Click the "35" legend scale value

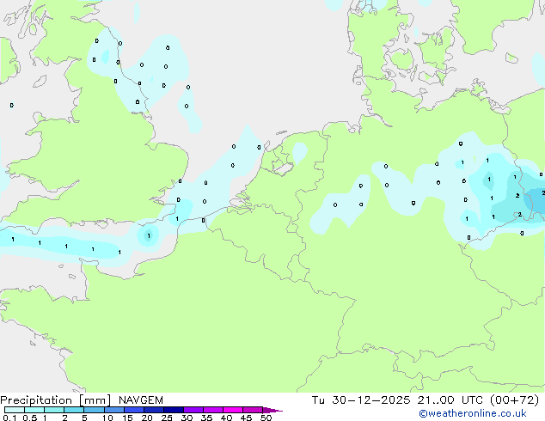206,418
